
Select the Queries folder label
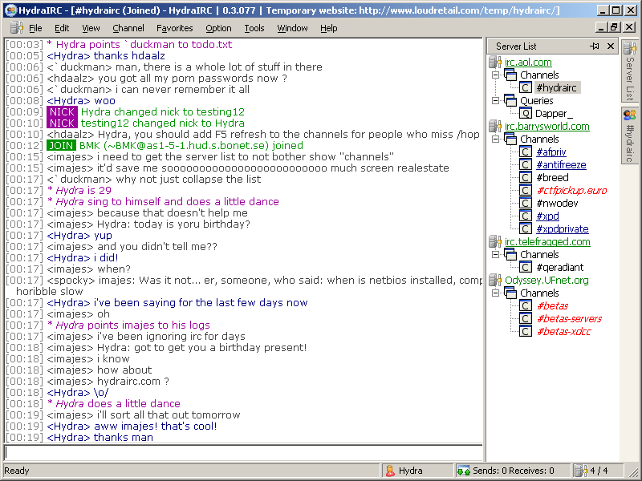(536, 101)
